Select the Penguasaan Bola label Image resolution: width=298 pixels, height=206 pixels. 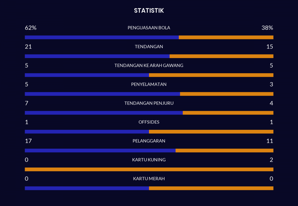[x=149, y=28]
